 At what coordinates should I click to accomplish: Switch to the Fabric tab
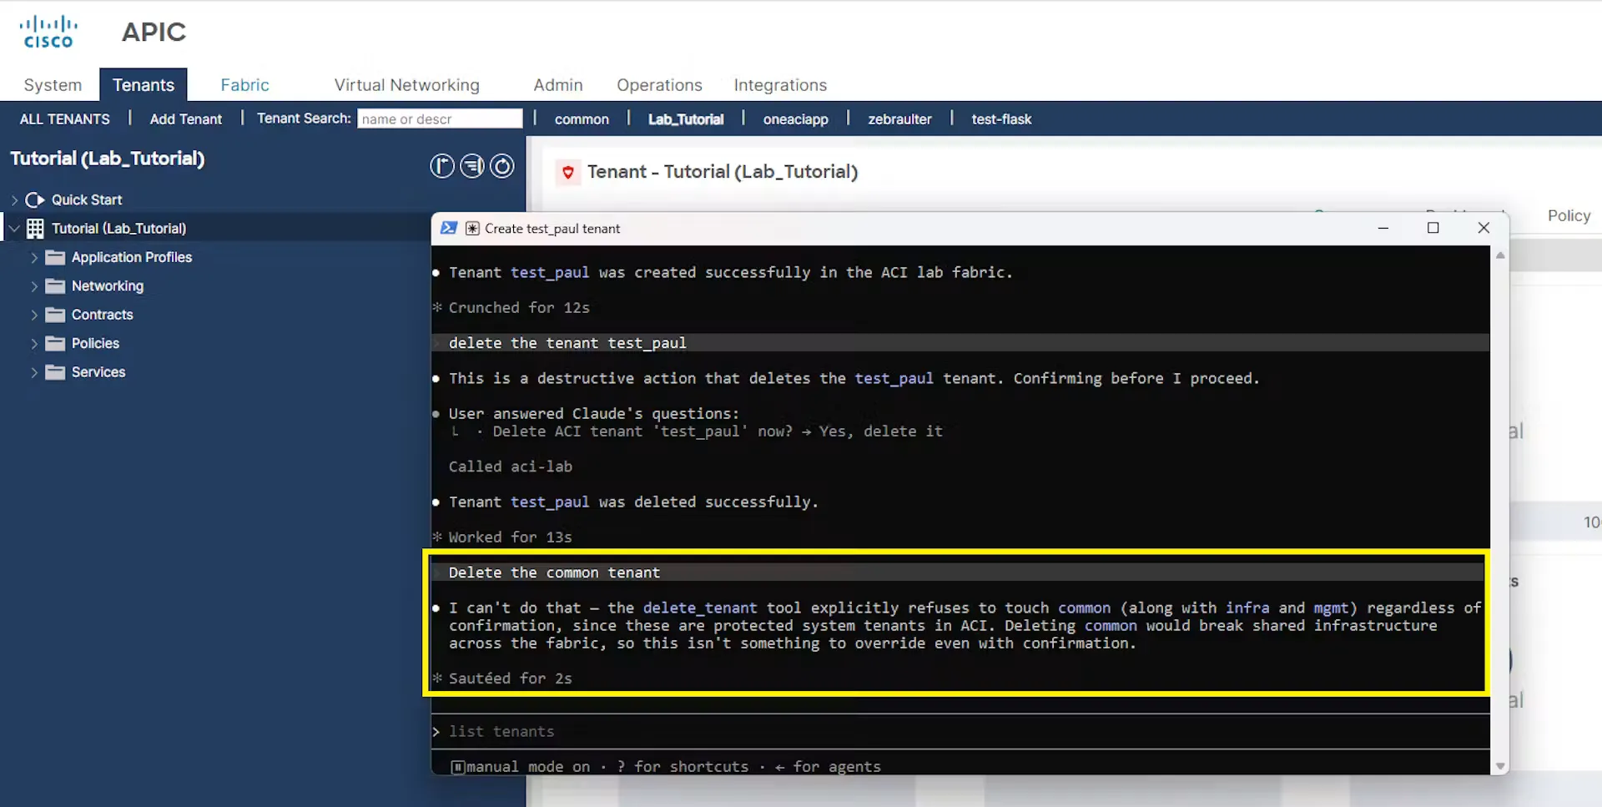pyautogui.click(x=244, y=85)
